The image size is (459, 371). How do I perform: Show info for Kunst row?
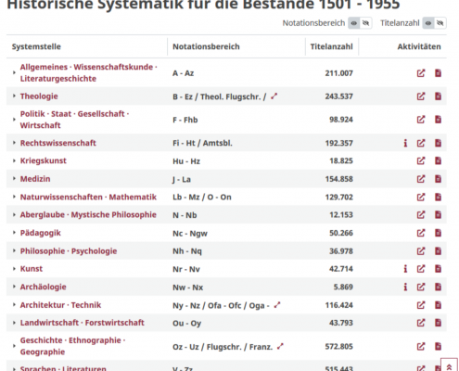coord(405,269)
